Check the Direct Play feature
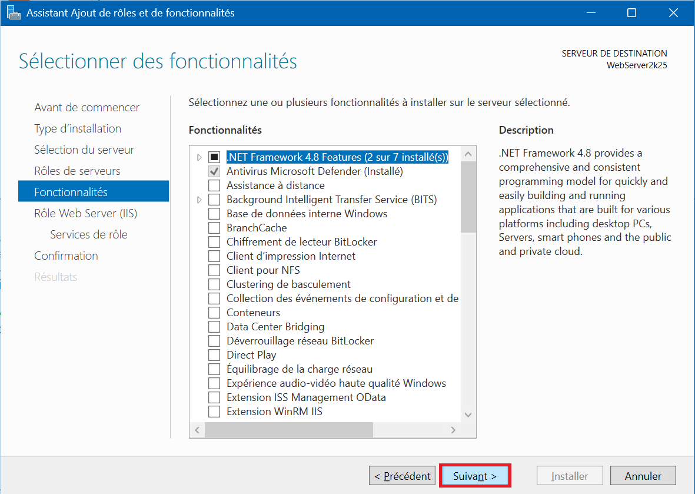This screenshot has width=695, height=494. [214, 355]
